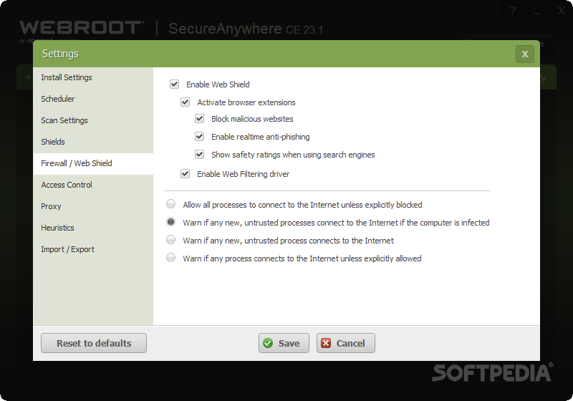Open Access Control section

point(93,185)
